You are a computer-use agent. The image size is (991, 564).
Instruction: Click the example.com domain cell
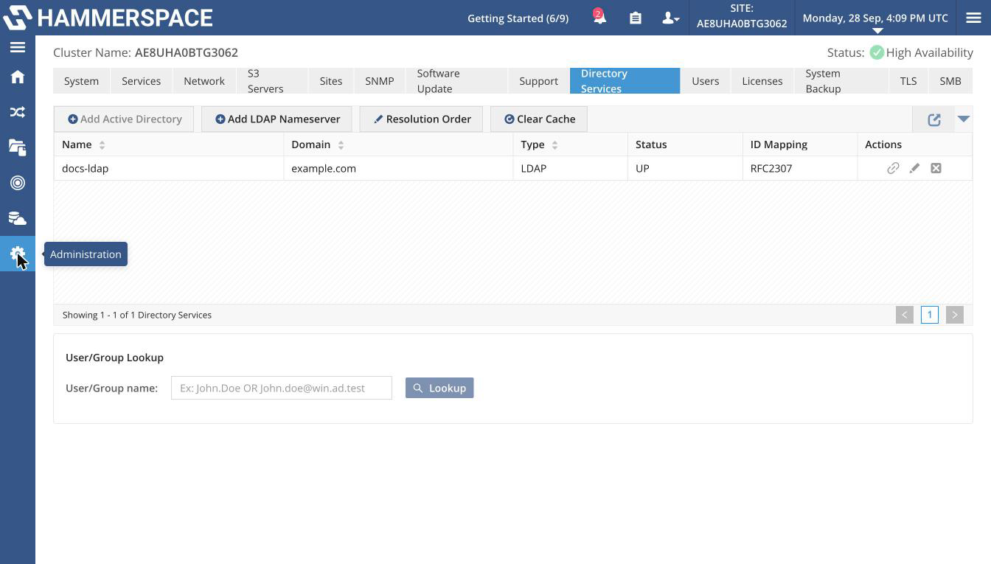click(x=398, y=168)
